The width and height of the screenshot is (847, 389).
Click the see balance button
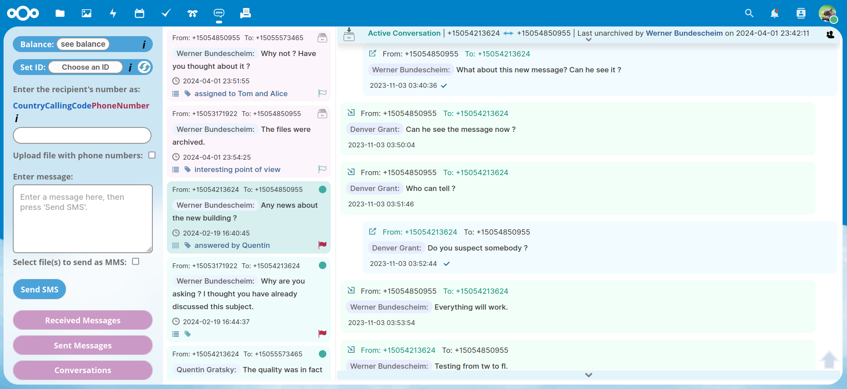click(x=83, y=44)
